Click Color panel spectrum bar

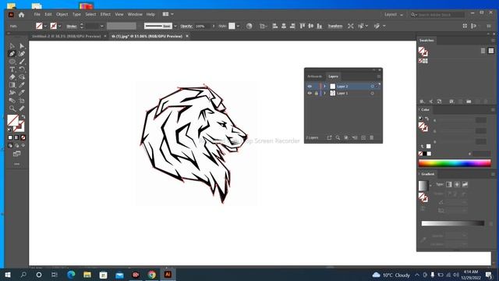pos(455,163)
